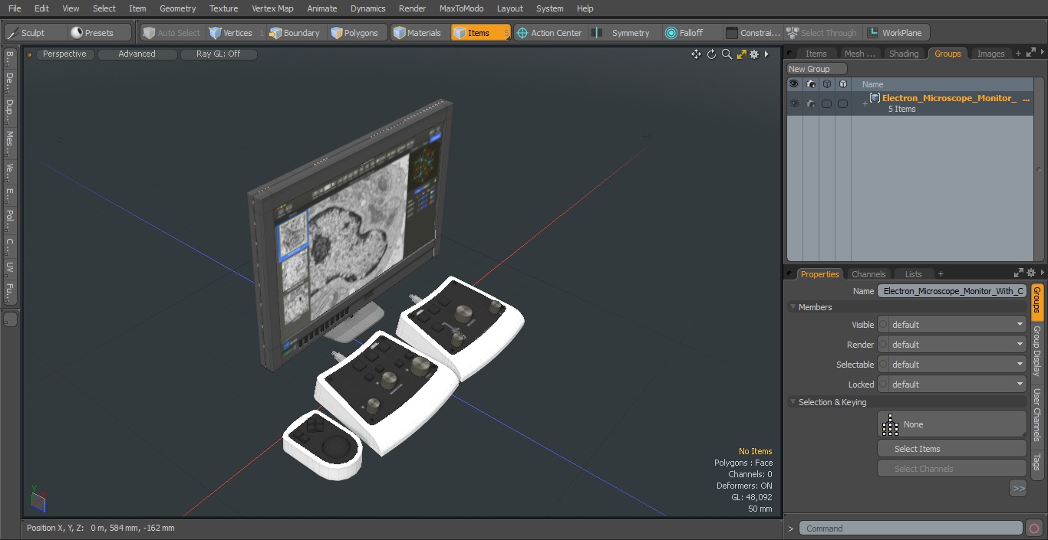
Task: Click the viewport zoom magnifier icon
Action: (x=727, y=54)
